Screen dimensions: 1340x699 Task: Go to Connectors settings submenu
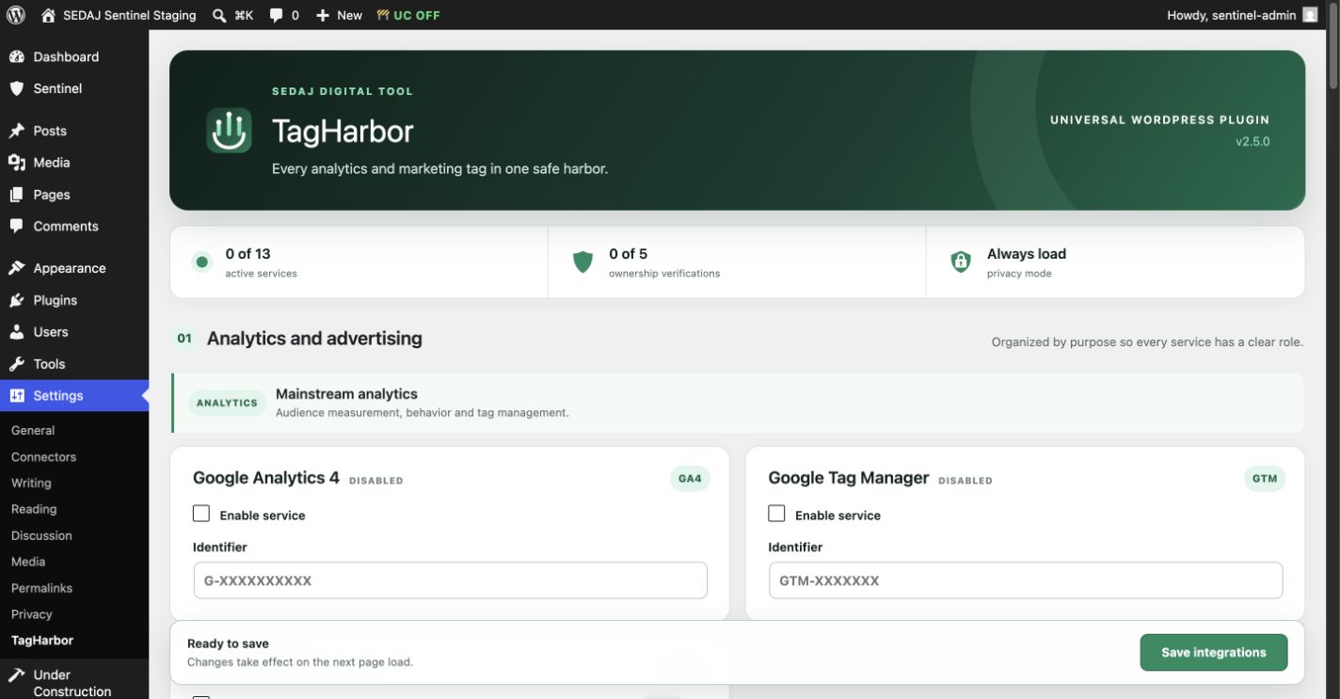coord(43,456)
